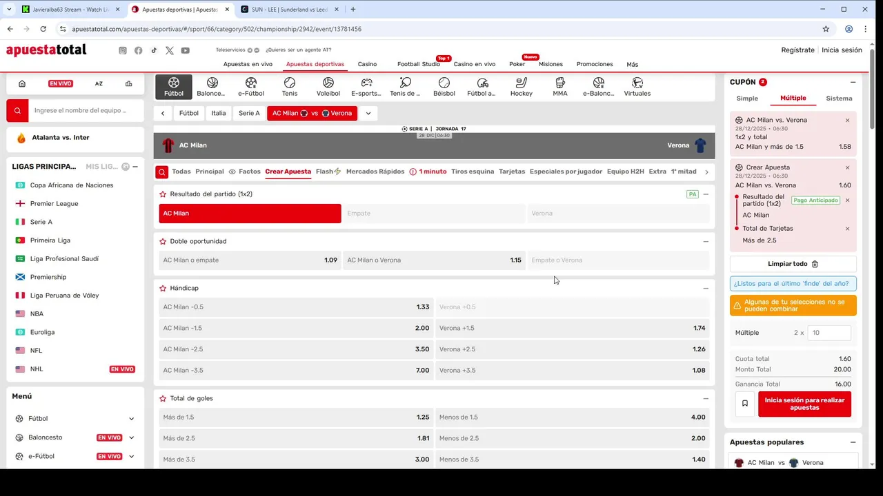Image resolution: width=883 pixels, height=496 pixels.
Task: Select AC Milan -1.5 handicap odds
Action: [296, 328]
